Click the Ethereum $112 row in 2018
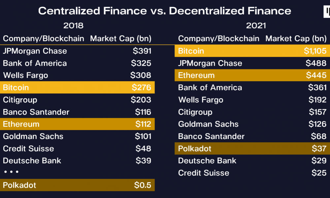Viewport: 330px width, 198px height. [77, 124]
